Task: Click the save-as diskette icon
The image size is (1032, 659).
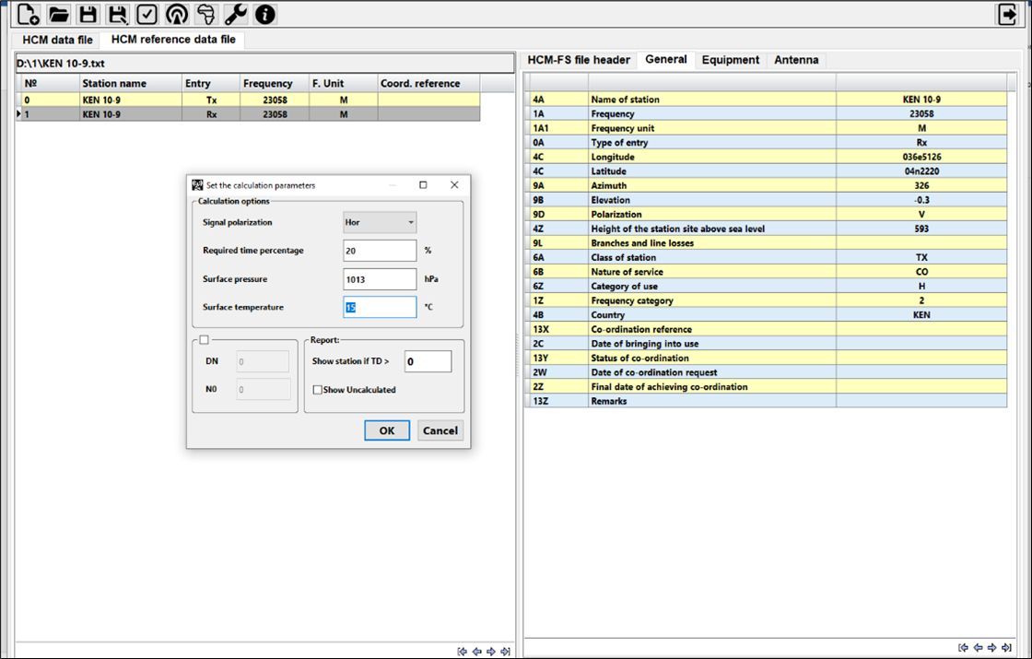Action: [x=118, y=14]
